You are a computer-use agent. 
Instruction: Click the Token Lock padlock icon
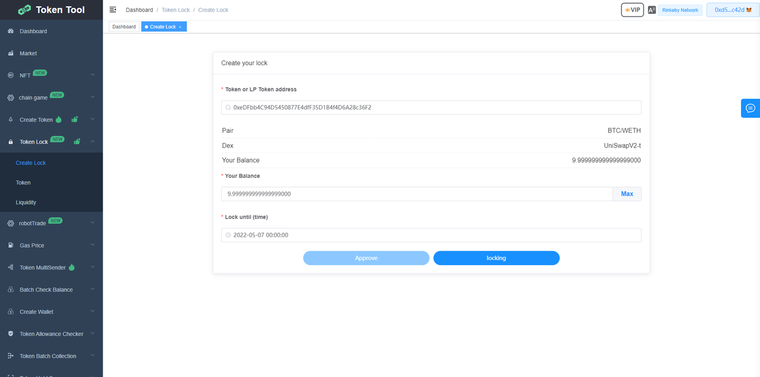click(11, 142)
